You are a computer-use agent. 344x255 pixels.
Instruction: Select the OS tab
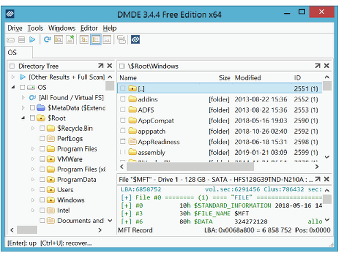19,52
